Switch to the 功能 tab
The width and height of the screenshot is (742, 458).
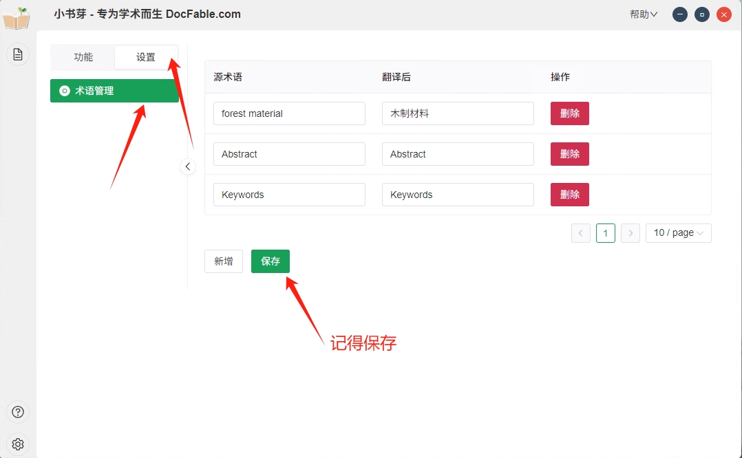(x=83, y=57)
